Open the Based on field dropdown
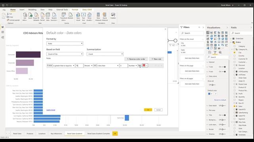The image size is (254, 142). click(65, 54)
